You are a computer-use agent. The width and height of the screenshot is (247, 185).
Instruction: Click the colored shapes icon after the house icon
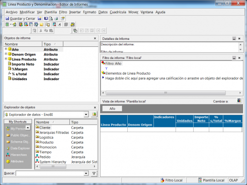point(21,25)
